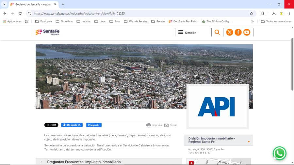Open the Extensions puzzle icon
The height and width of the screenshot is (165, 294).
tap(262, 13)
